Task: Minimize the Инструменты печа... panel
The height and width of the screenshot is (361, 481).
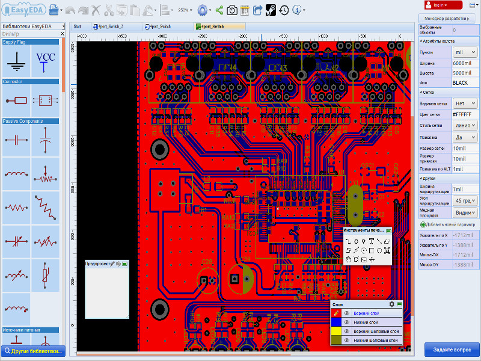Action: (x=388, y=230)
